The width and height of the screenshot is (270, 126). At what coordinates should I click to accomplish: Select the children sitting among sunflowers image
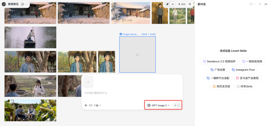click(30, 110)
